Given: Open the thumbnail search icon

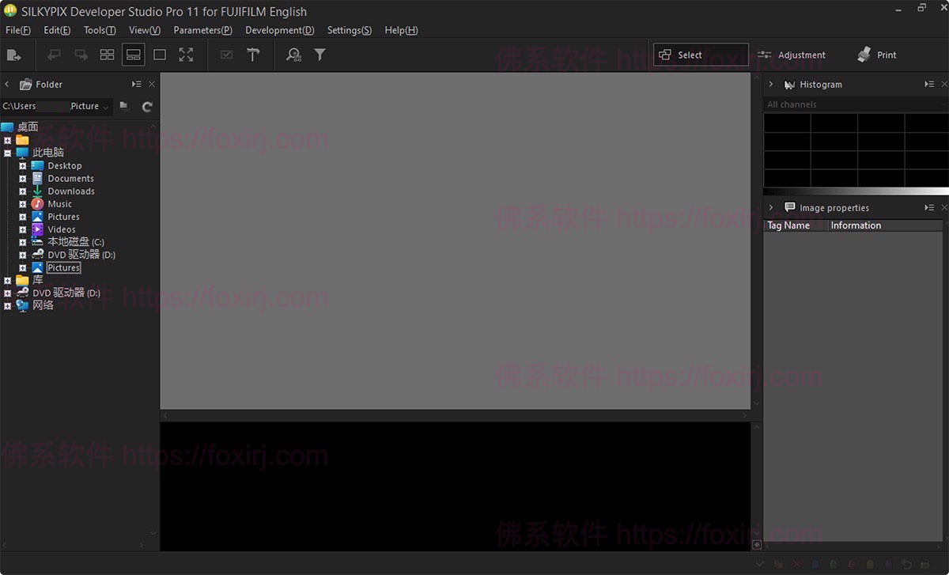Looking at the screenshot, I should pos(293,55).
